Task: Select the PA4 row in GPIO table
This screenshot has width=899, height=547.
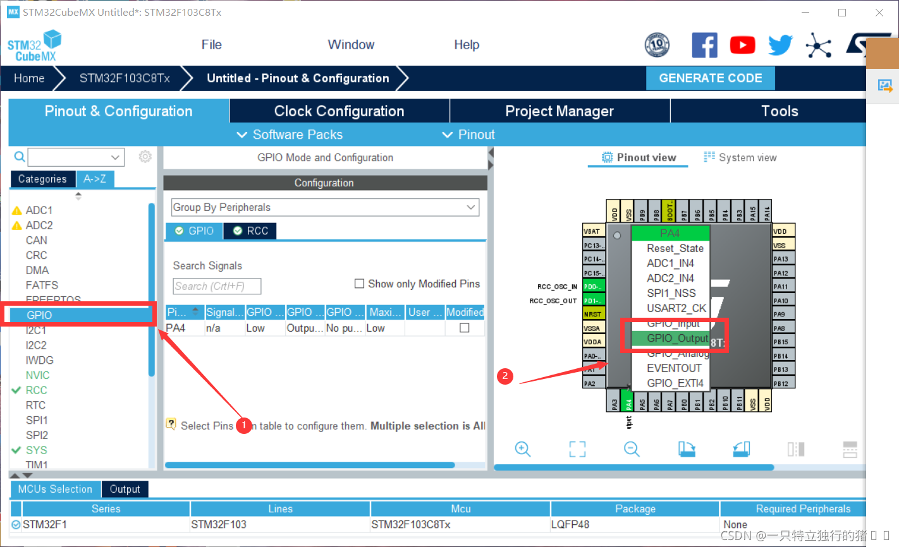Action: click(324, 328)
